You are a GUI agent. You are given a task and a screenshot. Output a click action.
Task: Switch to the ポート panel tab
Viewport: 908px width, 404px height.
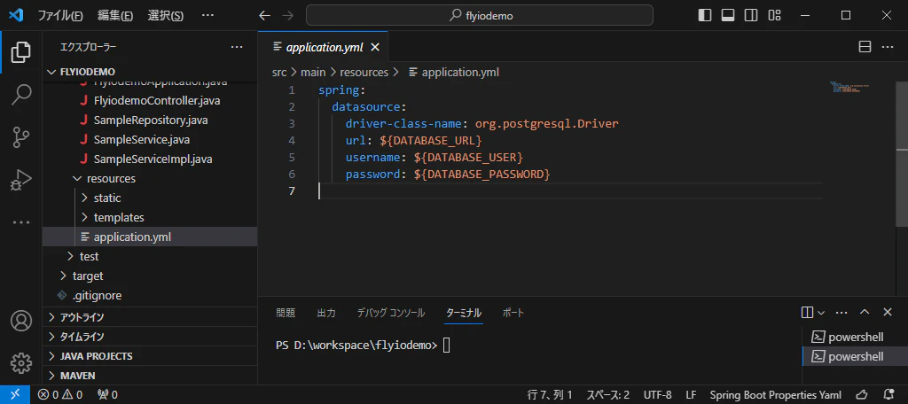pos(513,313)
